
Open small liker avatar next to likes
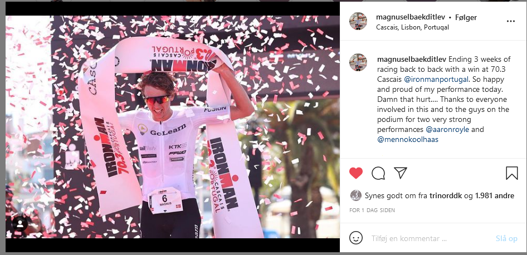pos(356,195)
